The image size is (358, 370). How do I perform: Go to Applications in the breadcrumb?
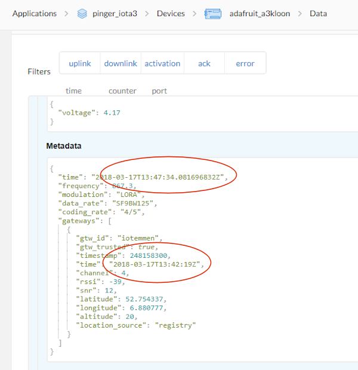(x=35, y=13)
